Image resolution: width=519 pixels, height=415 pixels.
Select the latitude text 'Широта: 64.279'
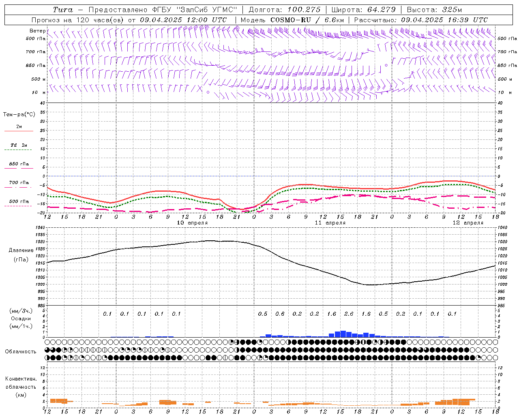pos(363,10)
